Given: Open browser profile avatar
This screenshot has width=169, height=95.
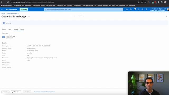Looking at the screenshot, I should point(165,2).
